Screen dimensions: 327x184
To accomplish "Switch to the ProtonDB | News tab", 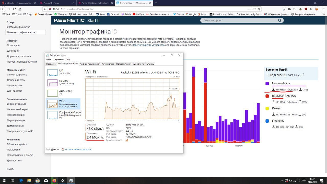I will [57, 3].
